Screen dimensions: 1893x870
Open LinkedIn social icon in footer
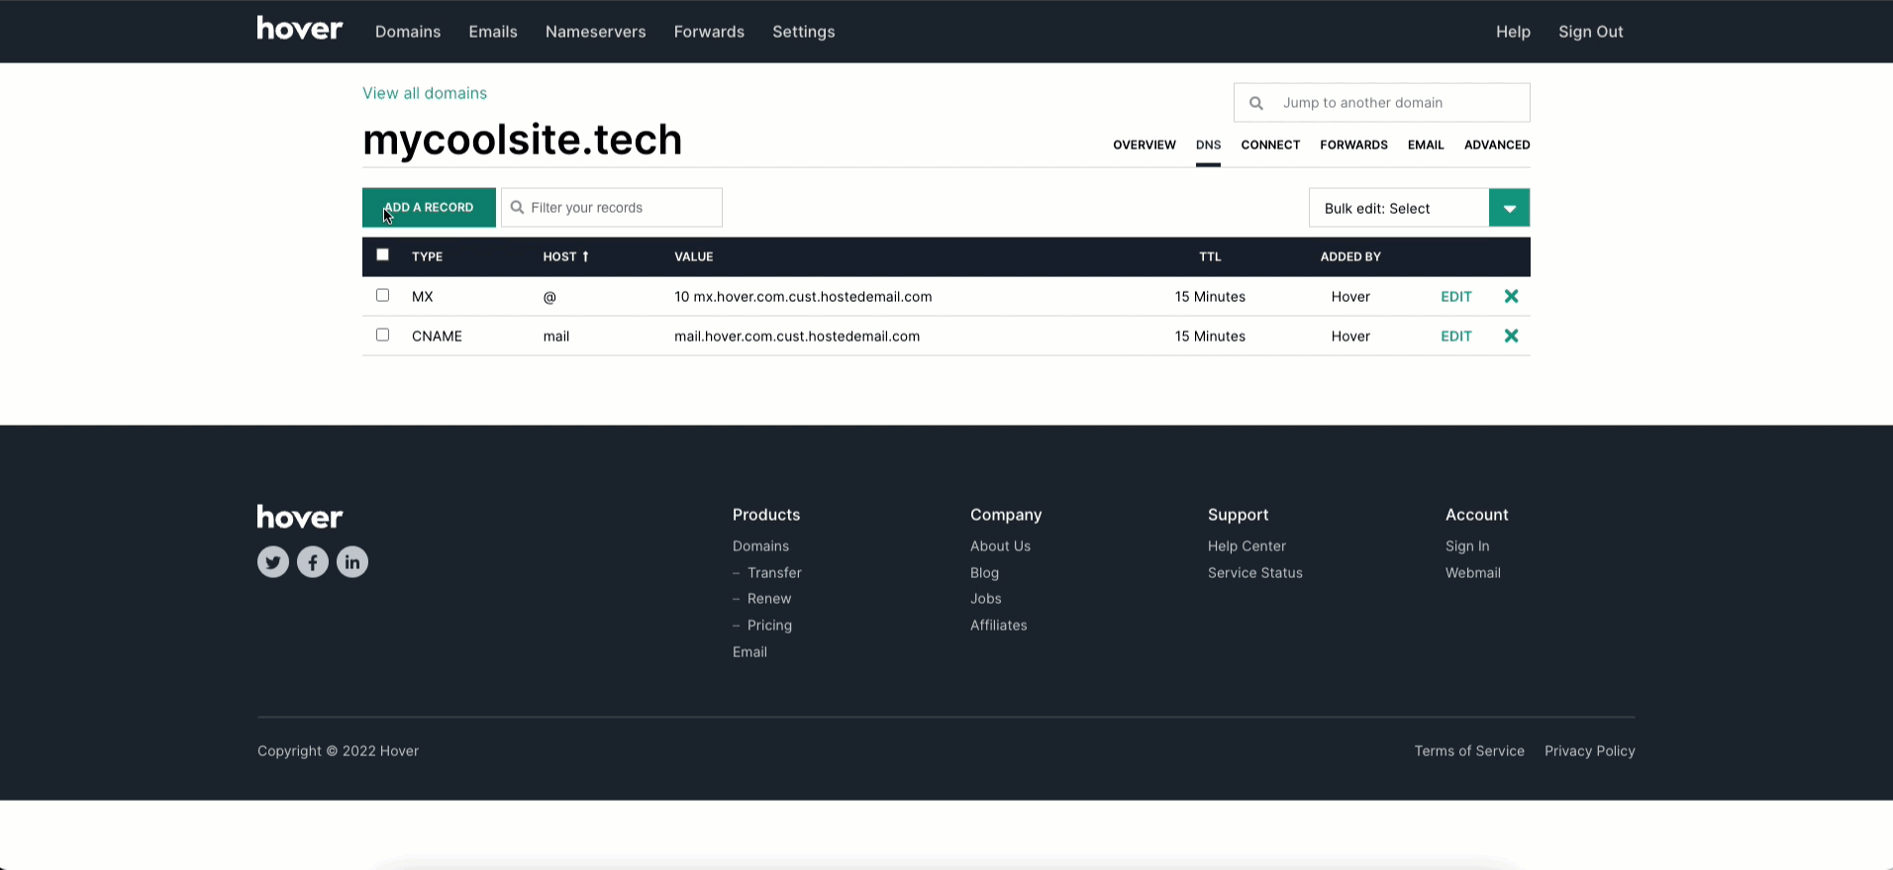pos(352,562)
